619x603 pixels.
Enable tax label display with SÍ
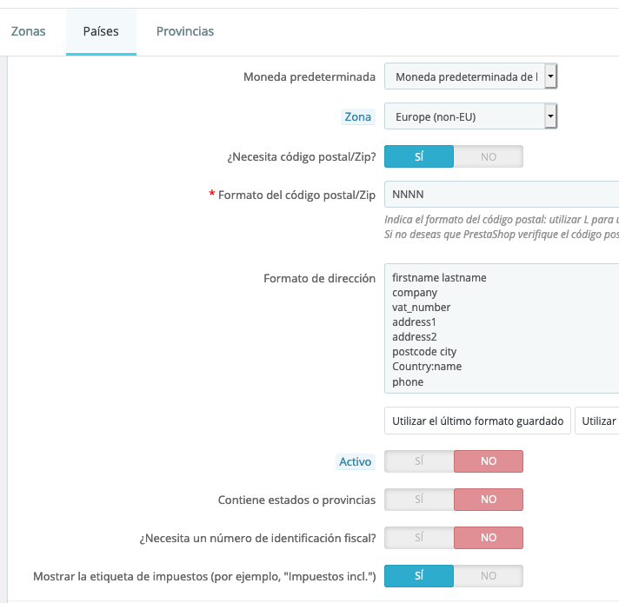click(419, 576)
